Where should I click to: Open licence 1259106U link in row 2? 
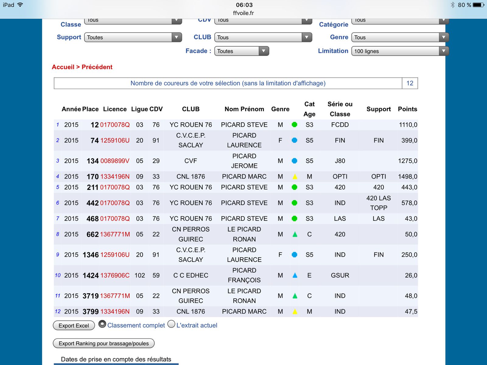[x=115, y=140]
